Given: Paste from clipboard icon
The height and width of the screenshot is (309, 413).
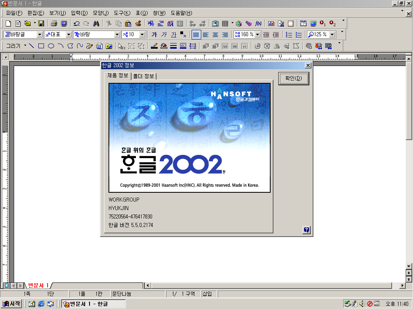Looking at the screenshot, I should [128, 24].
